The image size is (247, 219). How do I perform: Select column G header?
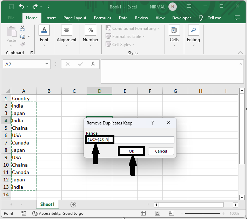pyautogui.click(x=175, y=91)
